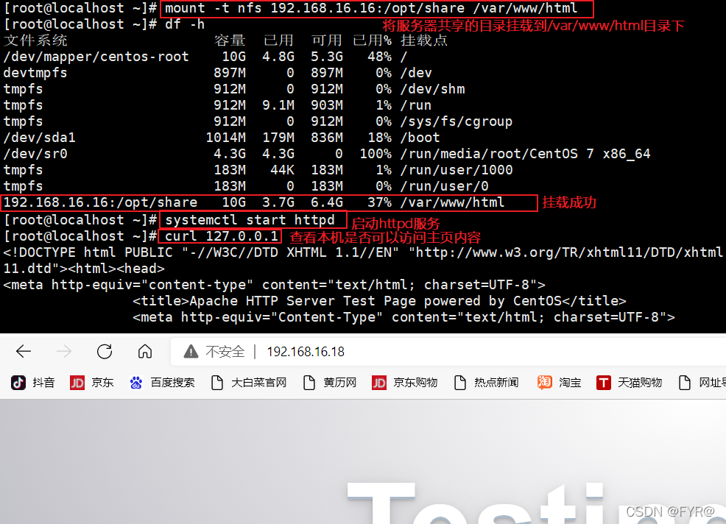
Task: Click the /sys/fs/cgroup mount point
Action: pos(457,121)
